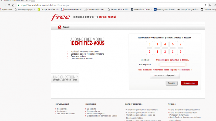216x121 pixels.
Task: Select keypad digit 5
Action: coord(173,44)
